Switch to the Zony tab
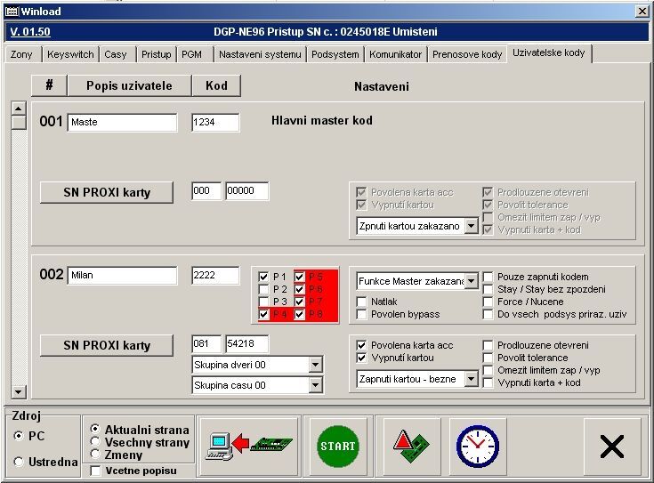 [21, 54]
